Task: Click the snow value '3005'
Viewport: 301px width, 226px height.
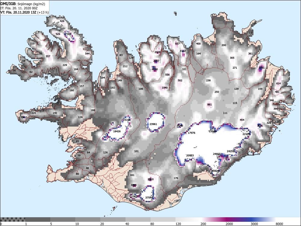Action: coord(134,185)
